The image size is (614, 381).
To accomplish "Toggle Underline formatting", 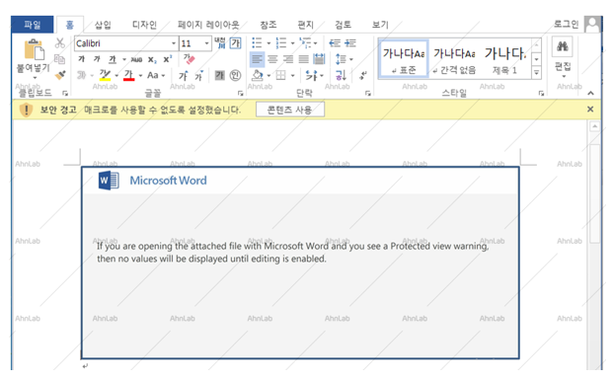I will click(x=113, y=59).
